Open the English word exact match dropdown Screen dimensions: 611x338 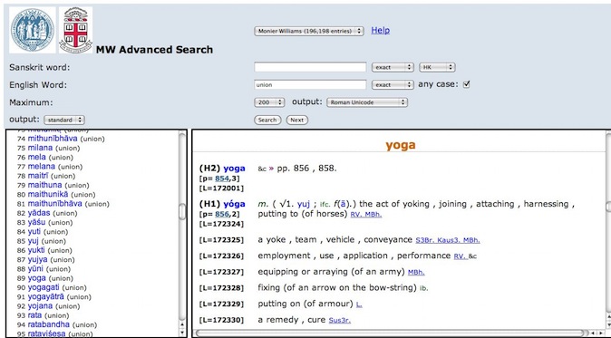tap(393, 84)
